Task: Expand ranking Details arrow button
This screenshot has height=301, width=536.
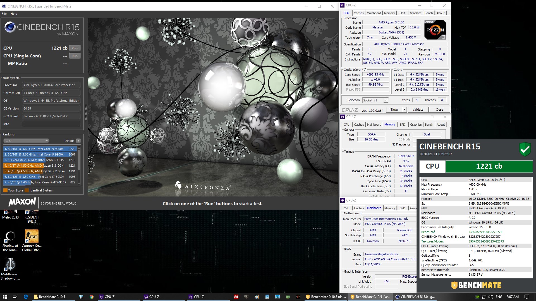Action: click(x=78, y=141)
